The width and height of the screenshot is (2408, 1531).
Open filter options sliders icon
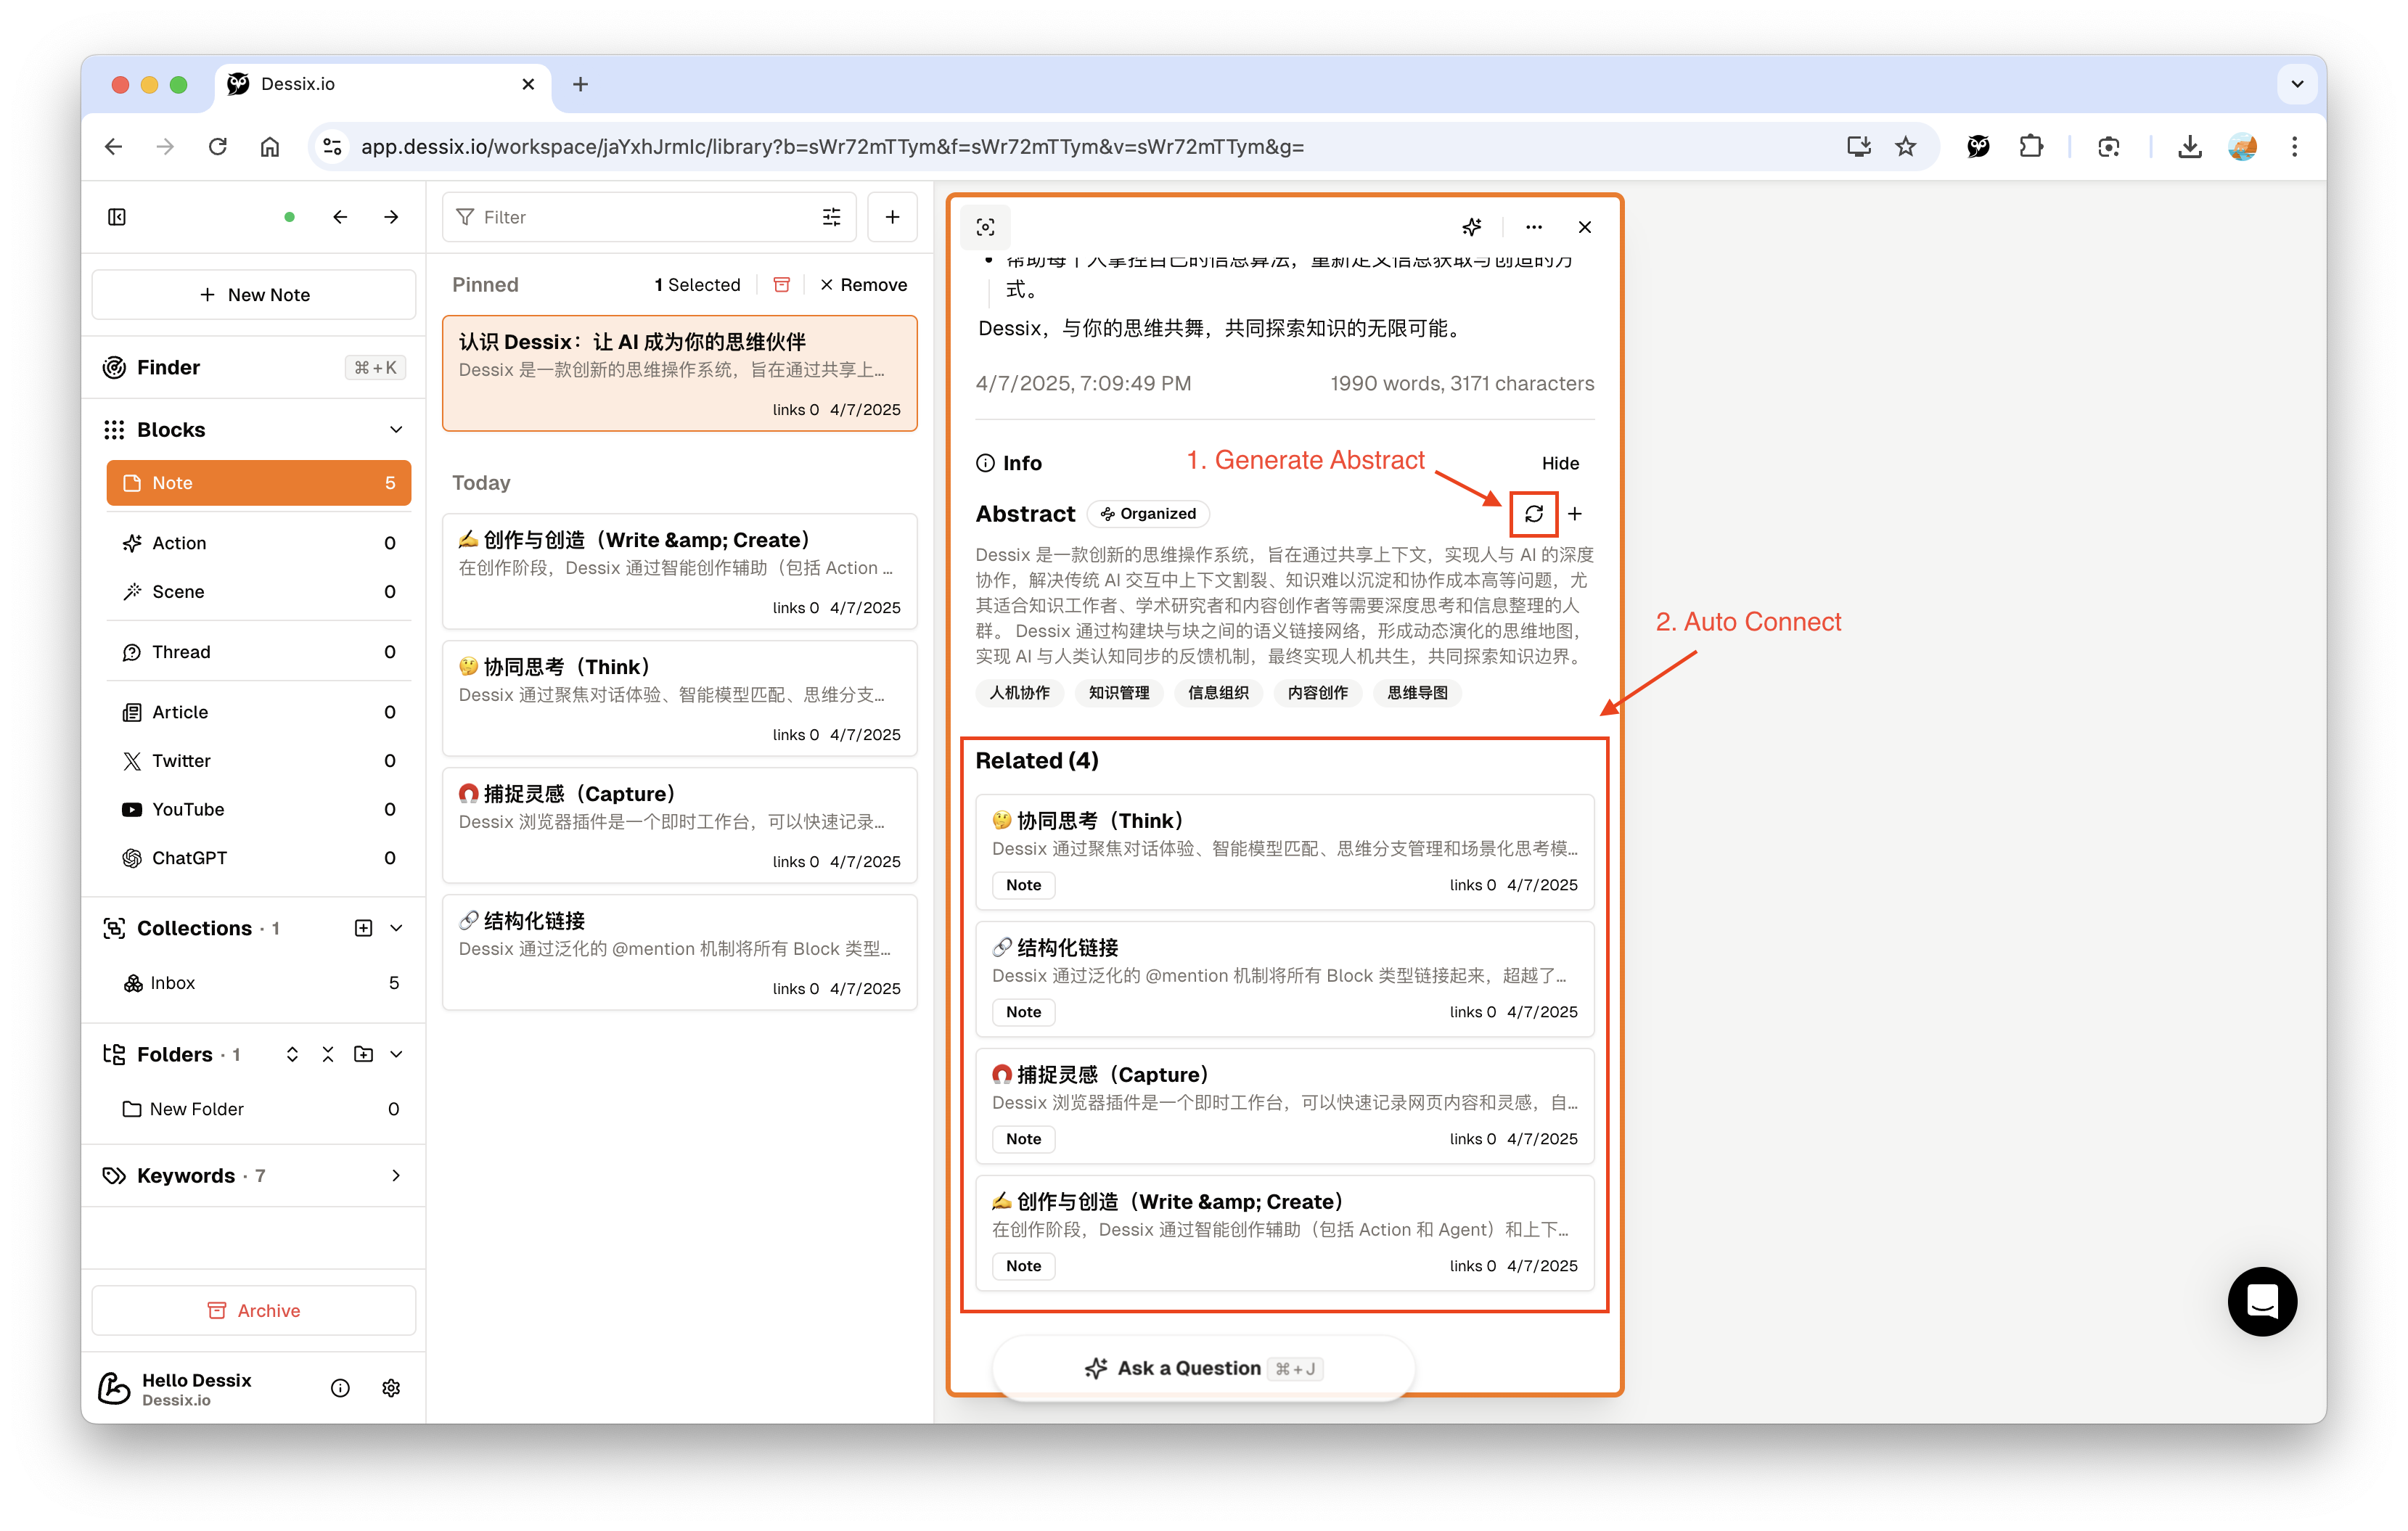[x=831, y=217]
